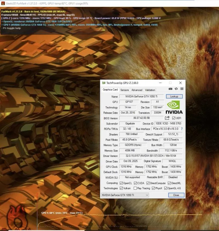Toggle the UEFI checkbox
This screenshot has width=219, height=231.
click(x=174, y=118)
